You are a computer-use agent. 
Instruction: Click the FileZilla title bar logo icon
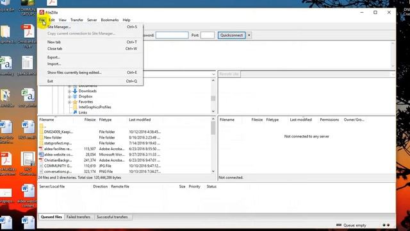42,12
